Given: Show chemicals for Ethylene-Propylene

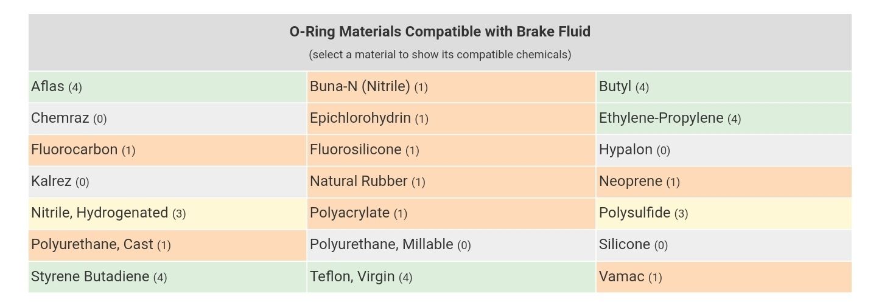Looking at the screenshot, I should coord(724,118).
